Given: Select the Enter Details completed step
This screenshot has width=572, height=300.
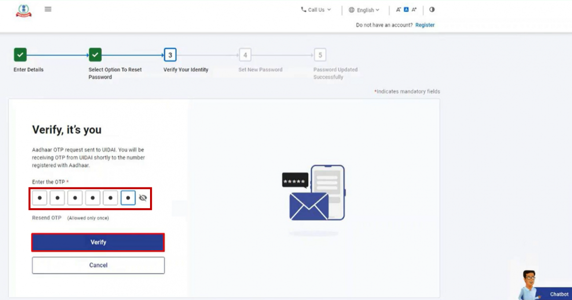Looking at the screenshot, I should [21, 54].
